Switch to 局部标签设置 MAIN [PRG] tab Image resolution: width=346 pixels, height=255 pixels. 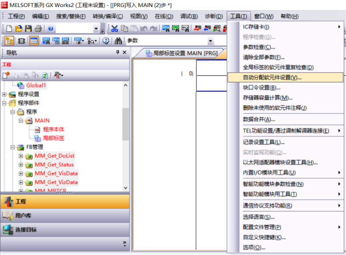click(181, 53)
